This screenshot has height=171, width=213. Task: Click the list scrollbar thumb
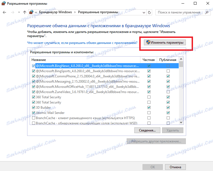click(x=181, y=64)
